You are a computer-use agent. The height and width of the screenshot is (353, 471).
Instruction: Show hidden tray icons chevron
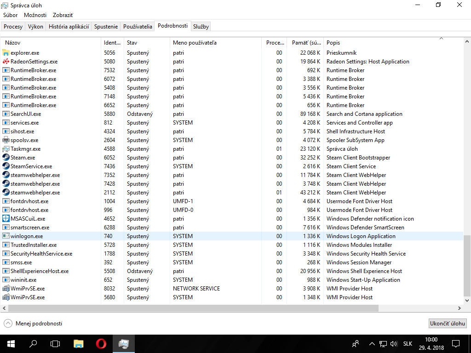(x=372, y=344)
